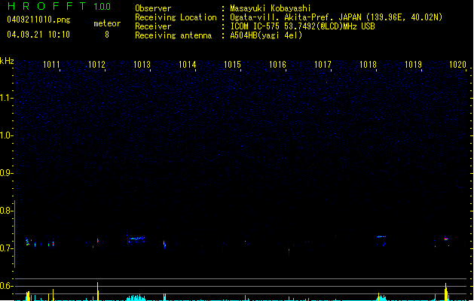Click the 1018 time axis marker
This screenshot has height=301, width=474.
[368, 65]
